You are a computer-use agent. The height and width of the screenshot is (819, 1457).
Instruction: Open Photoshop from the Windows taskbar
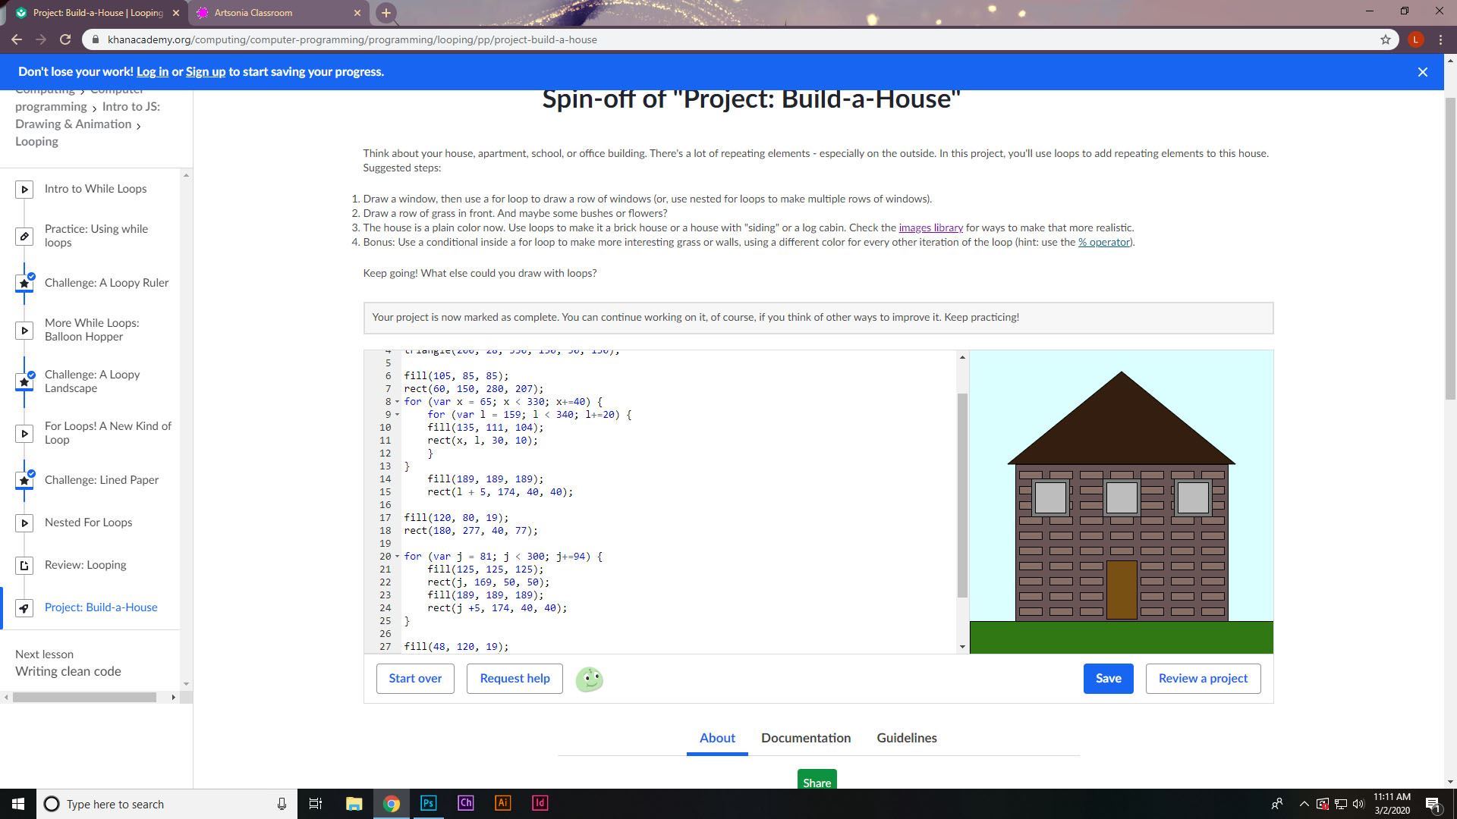(x=428, y=803)
